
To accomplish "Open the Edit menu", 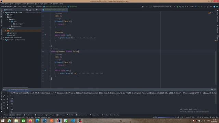I will tap(7, 4).
